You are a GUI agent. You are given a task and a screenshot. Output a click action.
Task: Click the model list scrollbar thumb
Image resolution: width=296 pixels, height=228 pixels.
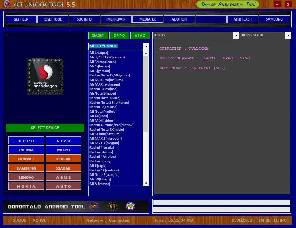point(146,94)
